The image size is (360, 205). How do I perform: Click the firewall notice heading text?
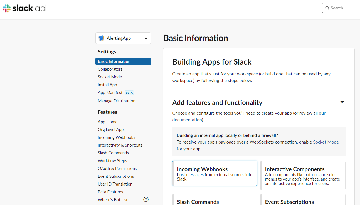(x=227, y=135)
